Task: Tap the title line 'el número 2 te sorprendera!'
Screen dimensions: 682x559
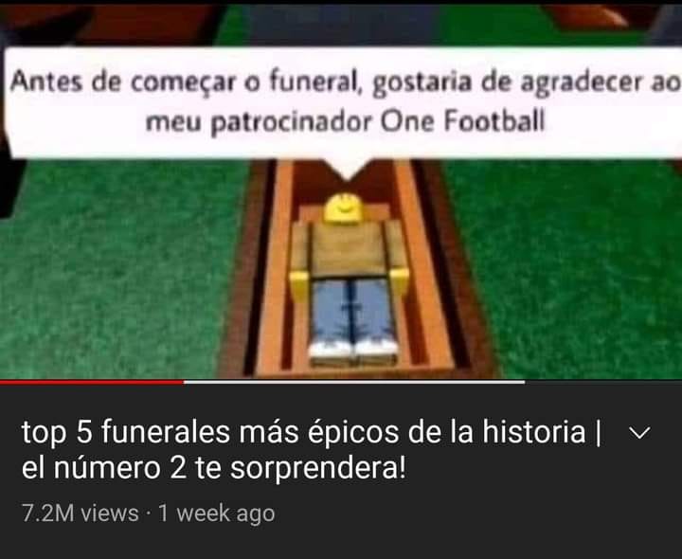Action: click(x=213, y=468)
